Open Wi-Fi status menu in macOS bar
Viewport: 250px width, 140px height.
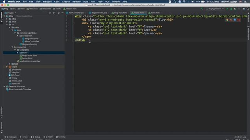pos(184,2)
